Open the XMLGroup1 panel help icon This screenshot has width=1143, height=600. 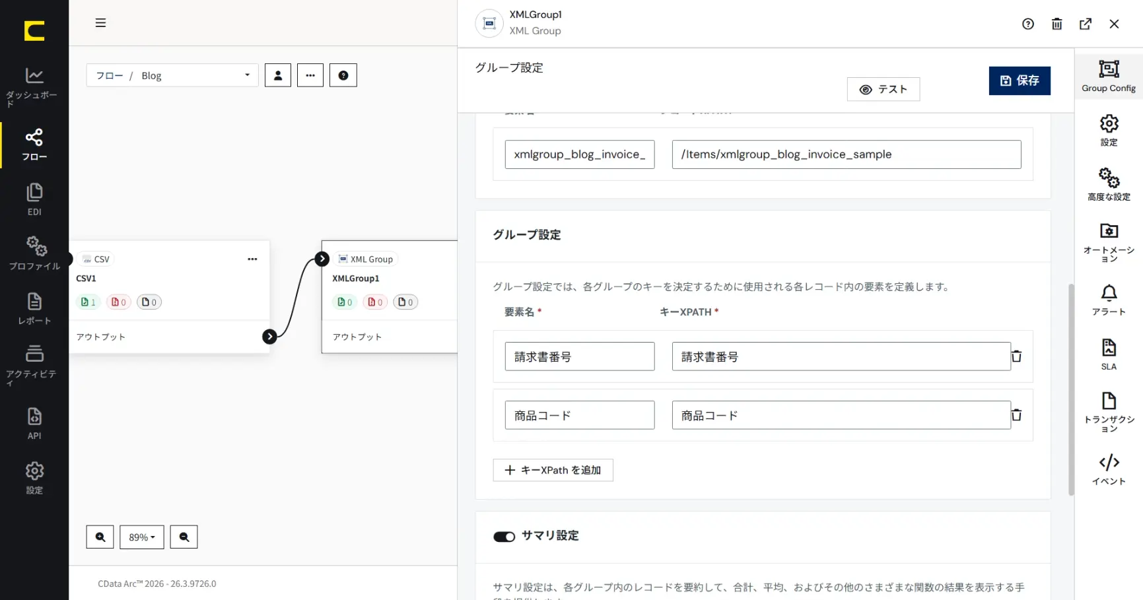[x=1028, y=24]
